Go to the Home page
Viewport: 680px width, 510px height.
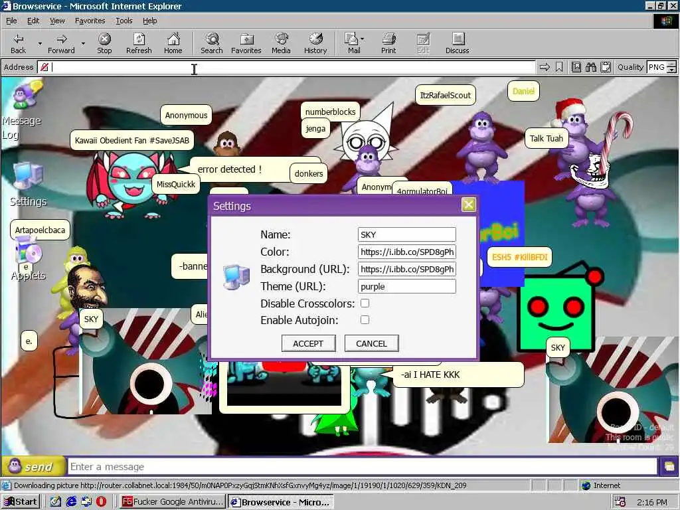click(x=173, y=43)
